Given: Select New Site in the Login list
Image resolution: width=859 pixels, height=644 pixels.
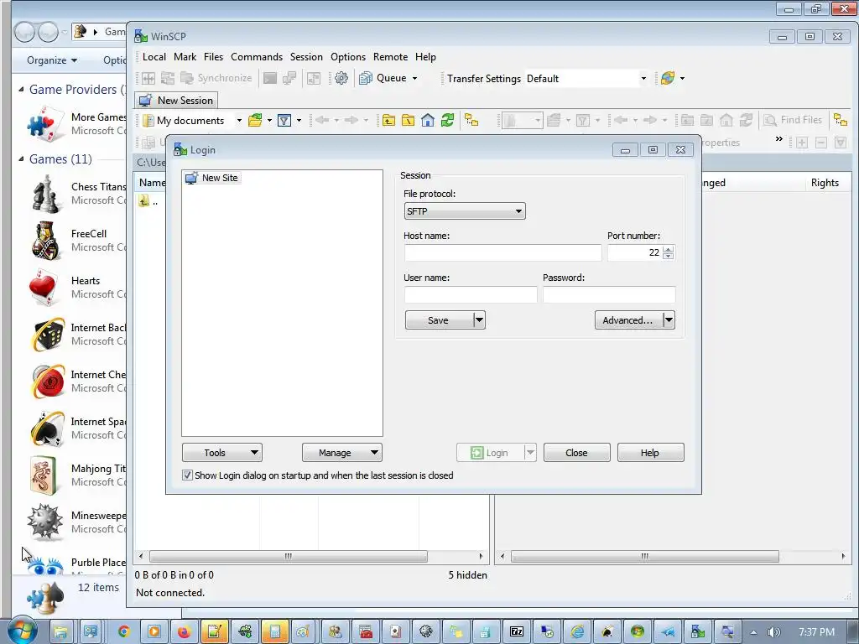Looking at the screenshot, I should [212, 178].
